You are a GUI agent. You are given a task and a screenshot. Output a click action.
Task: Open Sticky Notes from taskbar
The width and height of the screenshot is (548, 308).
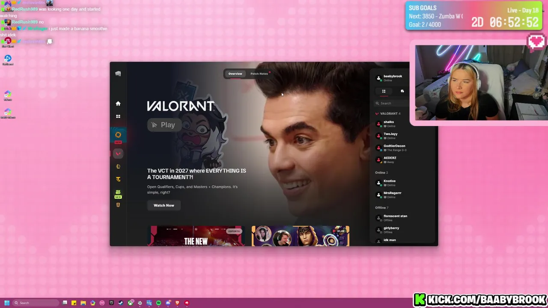74,303
